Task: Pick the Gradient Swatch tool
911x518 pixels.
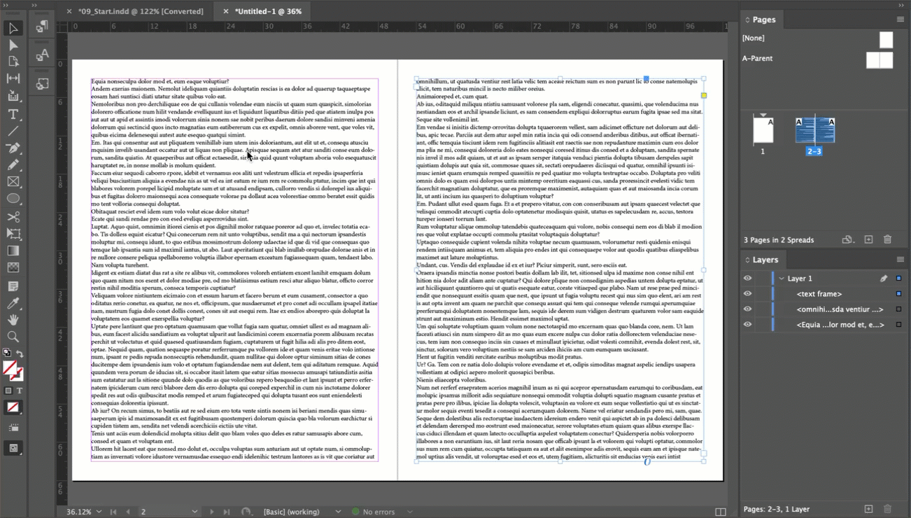Action: click(x=13, y=251)
